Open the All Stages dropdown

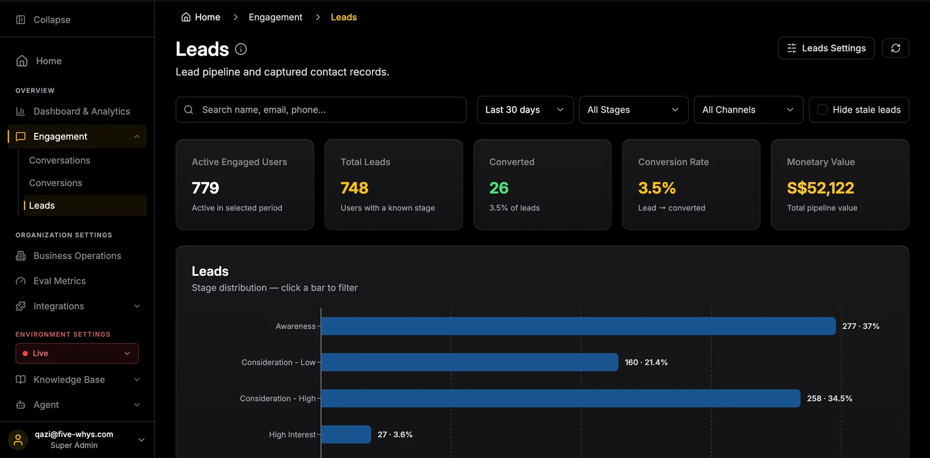pyautogui.click(x=634, y=110)
